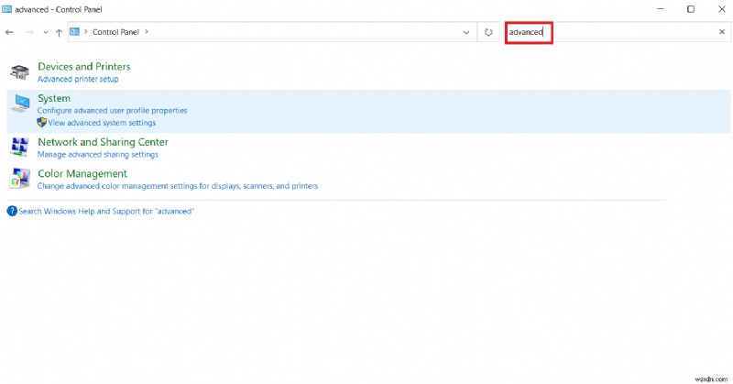Go back with the back arrow
The image size is (733, 384).
point(9,32)
